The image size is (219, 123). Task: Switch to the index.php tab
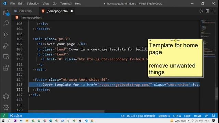click(x=25, y=11)
